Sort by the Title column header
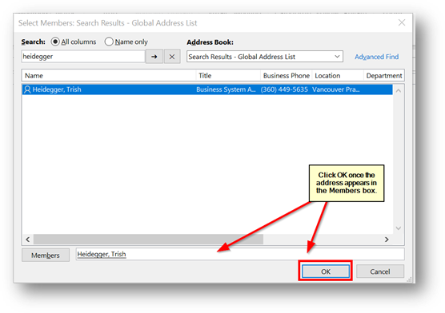The width and height of the screenshot is (445, 313). click(228, 76)
